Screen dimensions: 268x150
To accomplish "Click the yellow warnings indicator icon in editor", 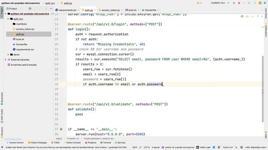I will 247,16.
